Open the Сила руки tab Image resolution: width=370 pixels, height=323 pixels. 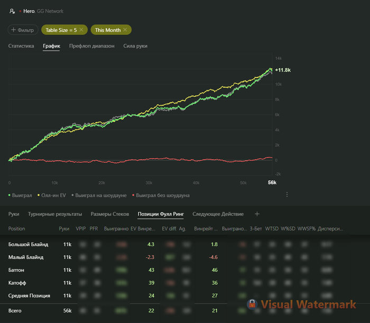point(135,46)
